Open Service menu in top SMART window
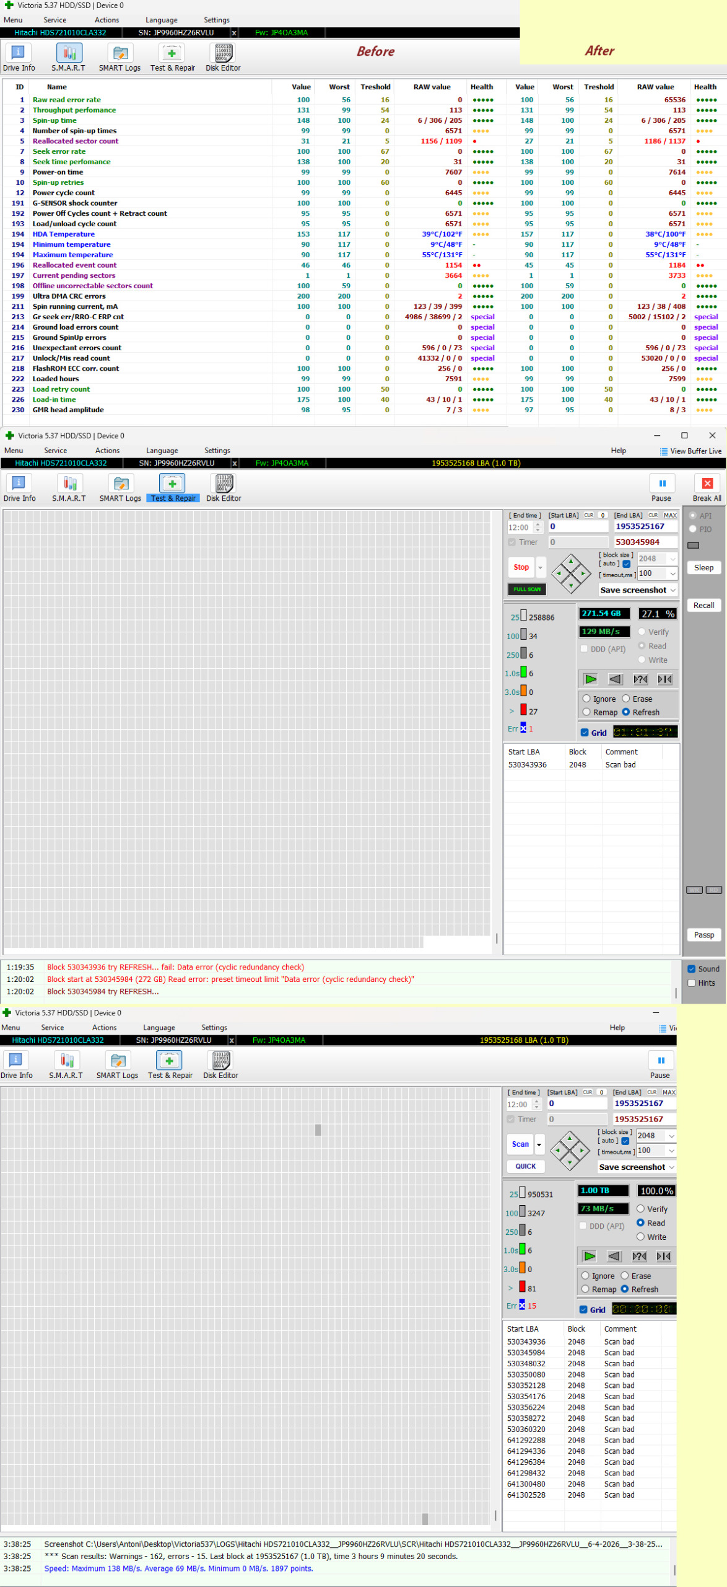 [x=54, y=20]
